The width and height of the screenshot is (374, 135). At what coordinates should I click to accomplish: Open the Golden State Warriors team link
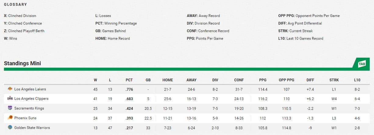point(32,128)
